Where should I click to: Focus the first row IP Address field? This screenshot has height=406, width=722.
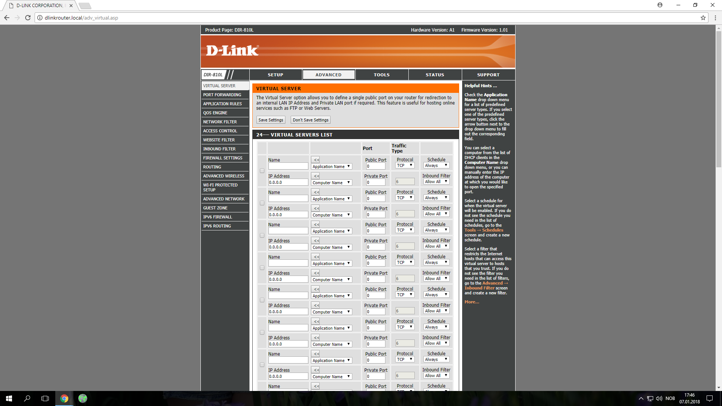tap(288, 182)
